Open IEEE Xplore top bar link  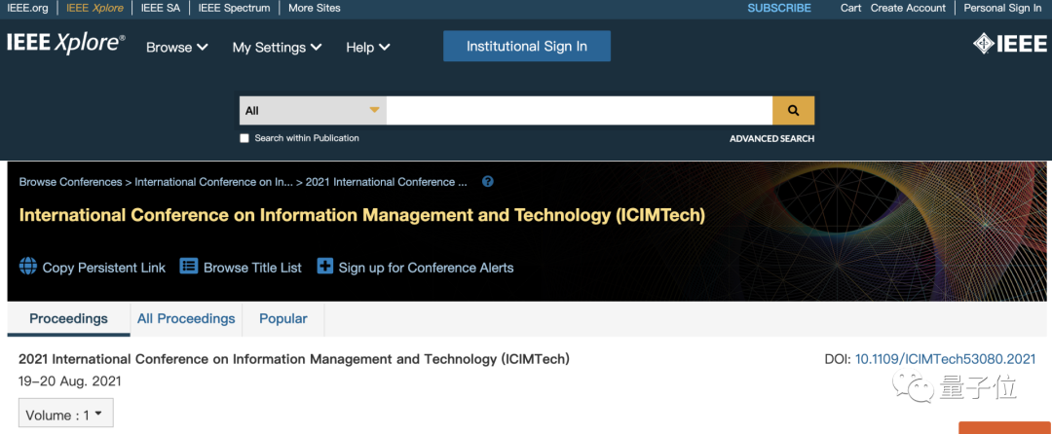tap(94, 8)
